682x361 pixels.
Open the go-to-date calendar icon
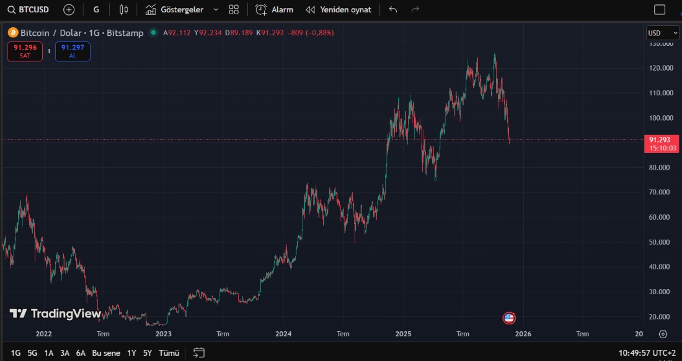(198, 352)
